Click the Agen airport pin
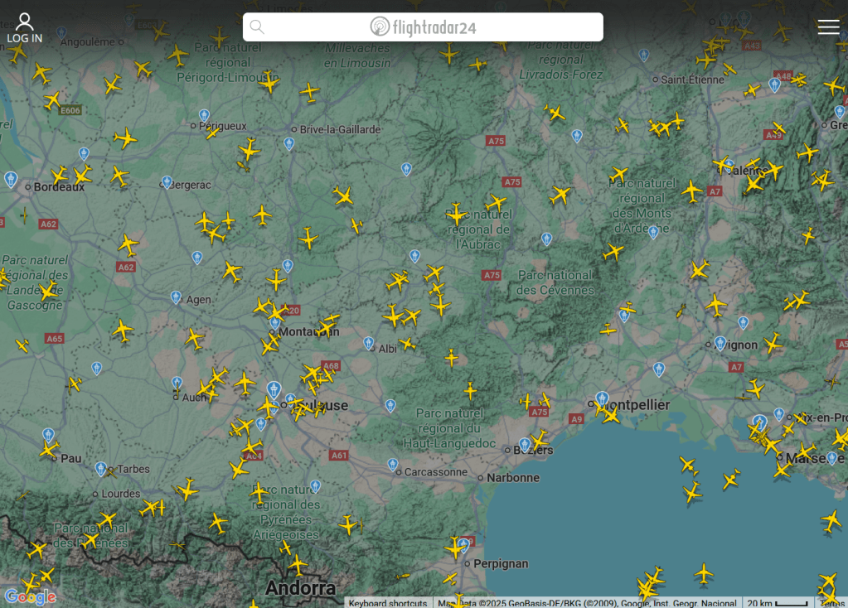 [x=176, y=297]
